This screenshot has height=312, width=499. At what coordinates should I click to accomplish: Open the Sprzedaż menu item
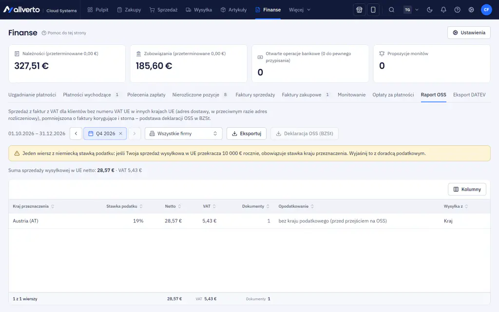point(164,10)
